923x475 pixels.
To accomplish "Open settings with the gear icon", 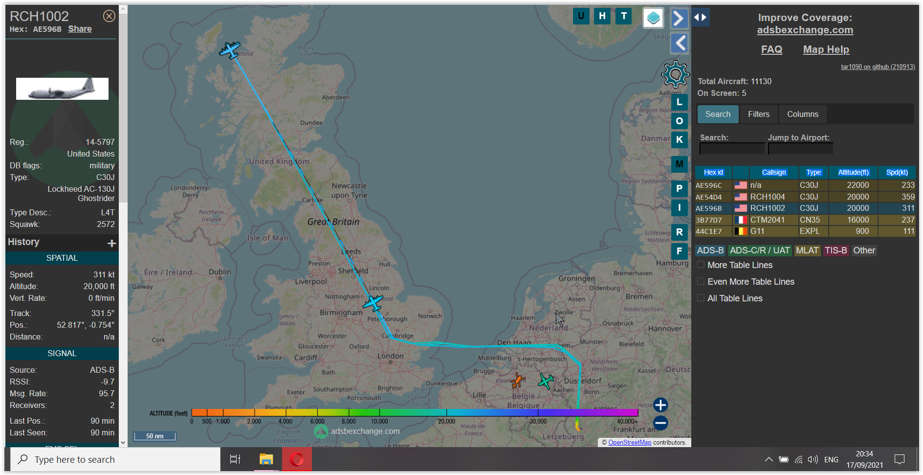I will pyautogui.click(x=675, y=74).
